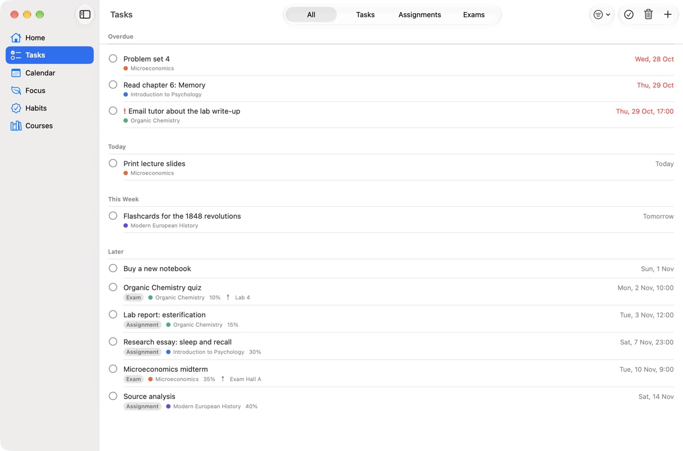This screenshot has width=683, height=451.
Task: Click blue course dot under Read chapter 6
Action: (x=126, y=95)
